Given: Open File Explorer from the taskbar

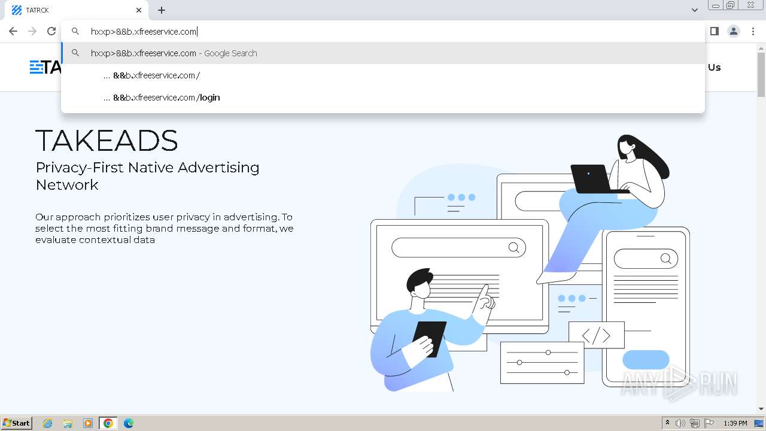Looking at the screenshot, I should coord(68,423).
